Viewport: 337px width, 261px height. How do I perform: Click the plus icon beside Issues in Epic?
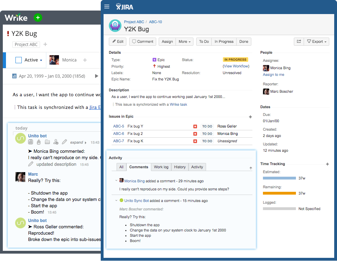(x=250, y=116)
